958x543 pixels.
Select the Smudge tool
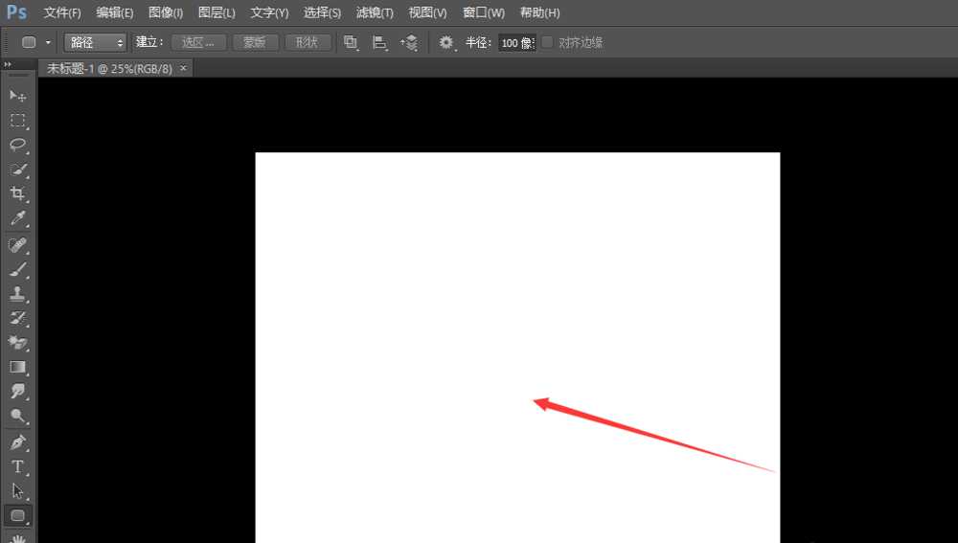[17, 392]
